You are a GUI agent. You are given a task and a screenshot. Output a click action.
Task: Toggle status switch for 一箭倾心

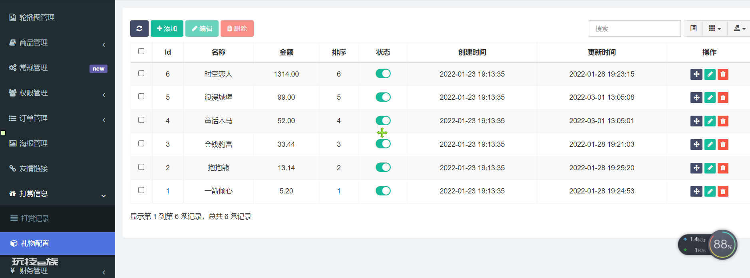pyautogui.click(x=383, y=191)
